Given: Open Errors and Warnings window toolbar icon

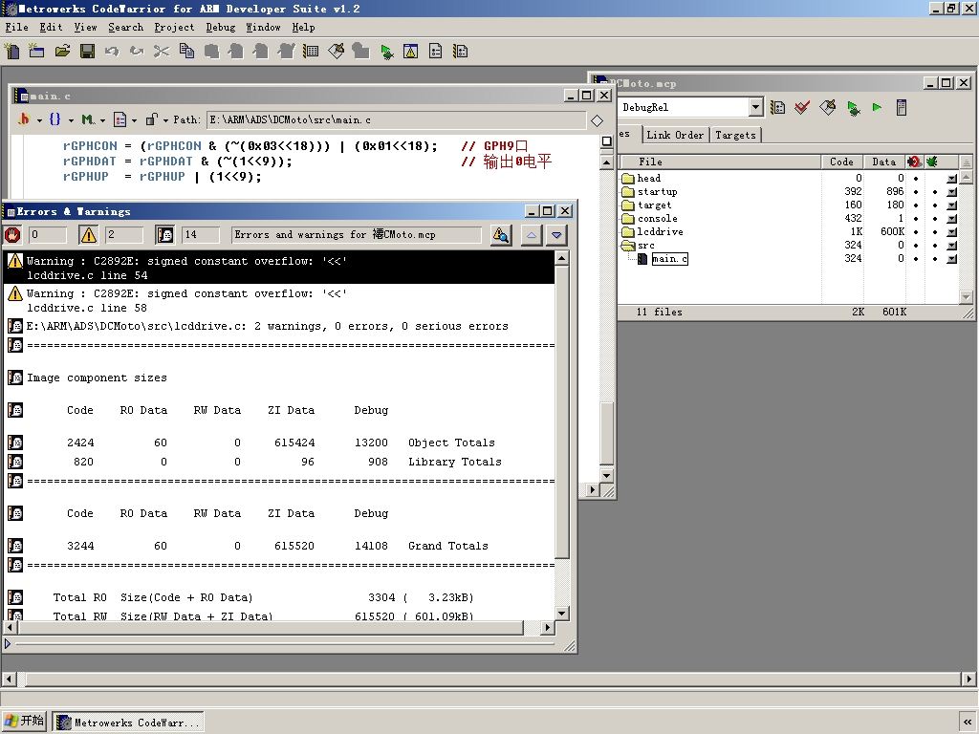Looking at the screenshot, I should (x=411, y=52).
